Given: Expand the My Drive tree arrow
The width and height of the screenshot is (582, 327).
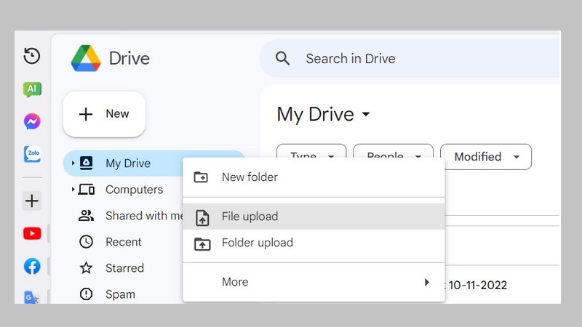Looking at the screenshot, I should [x=73, y=163].
